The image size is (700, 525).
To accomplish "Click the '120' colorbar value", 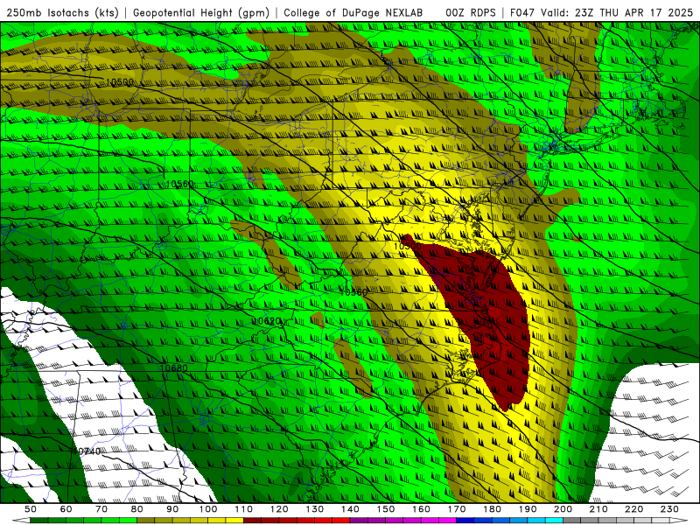I will point(279,509).
